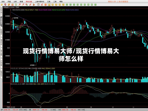Viewport: 148px width, 111px height.
Task: Open the red line chart toolbar icon
Action: [42, 4]
